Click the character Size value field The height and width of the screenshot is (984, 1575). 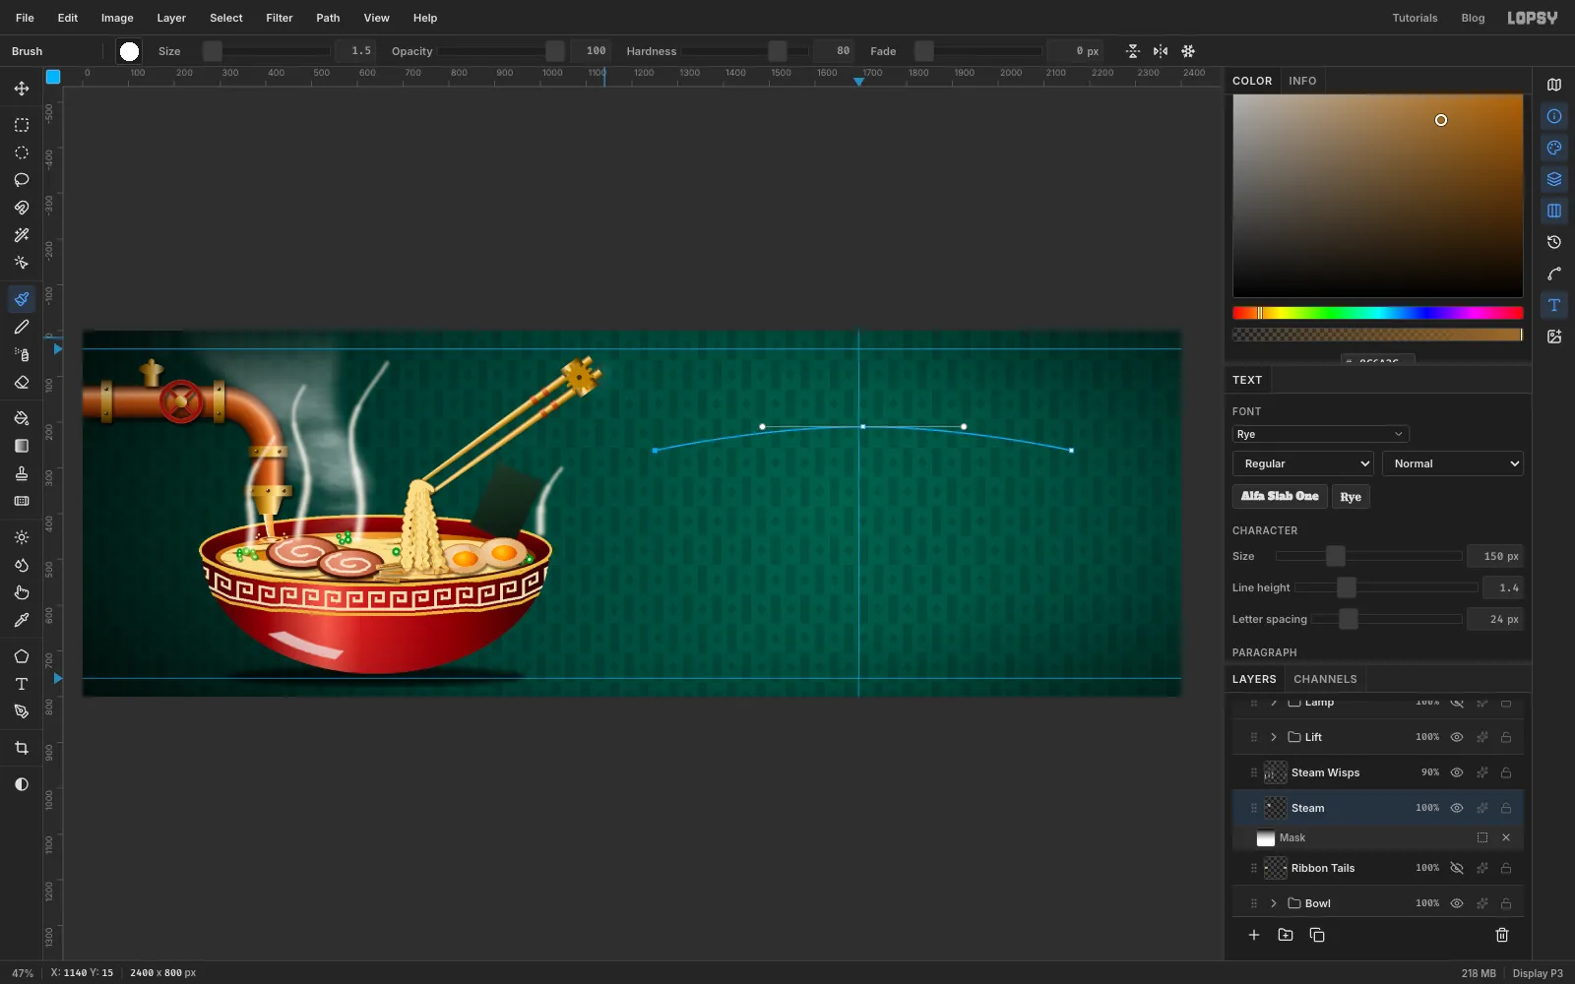click(x=1495, y=556)
